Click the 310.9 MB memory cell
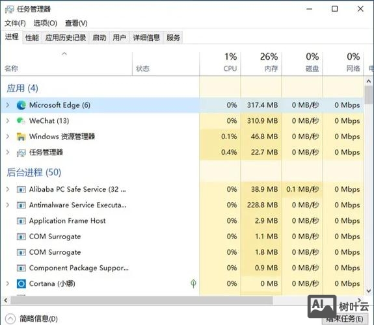Image resolution: width=374 pixels, height=325 pixels. click(x=262, y=121)
